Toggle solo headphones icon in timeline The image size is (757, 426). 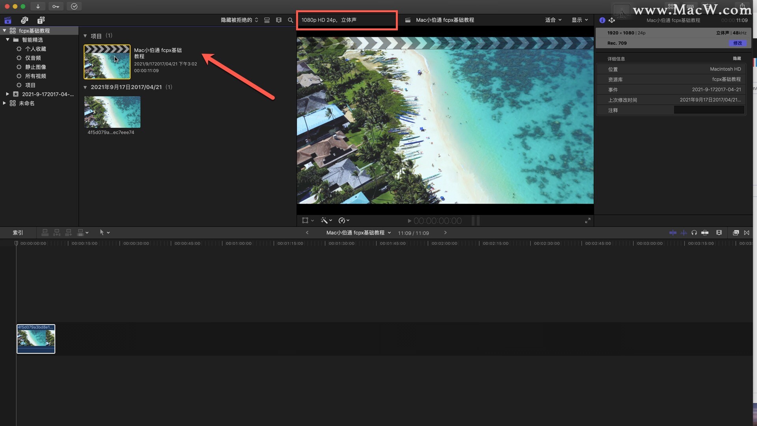pyautogui.click(x=694, y=233)
